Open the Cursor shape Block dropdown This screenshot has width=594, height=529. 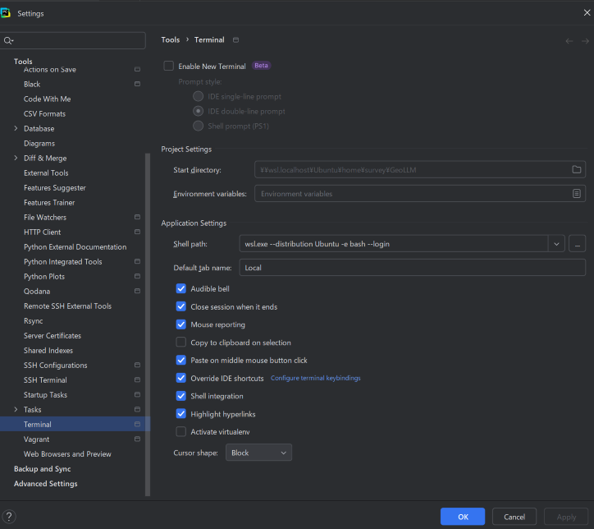(x=260, y=453)
